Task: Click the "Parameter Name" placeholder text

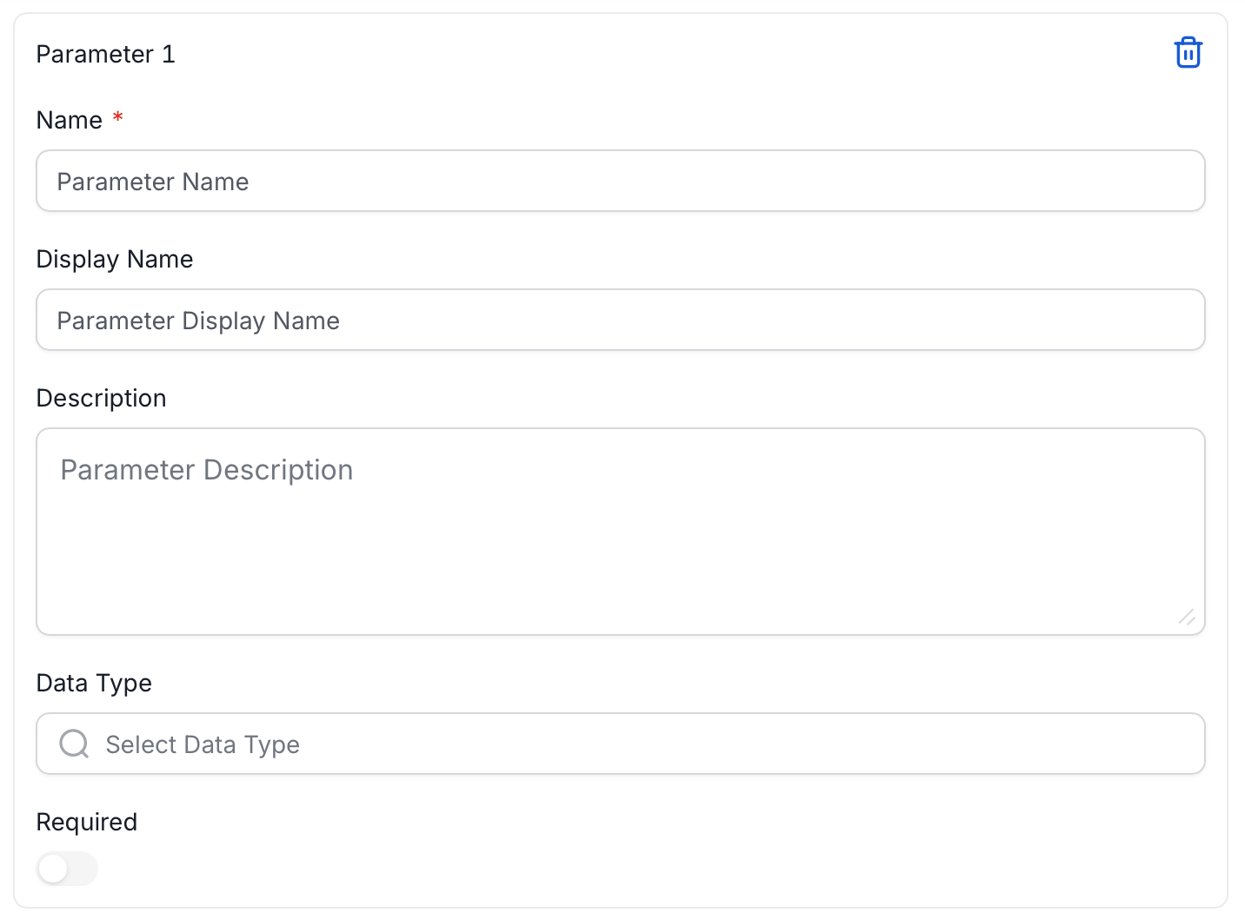Action: [153, 182]
